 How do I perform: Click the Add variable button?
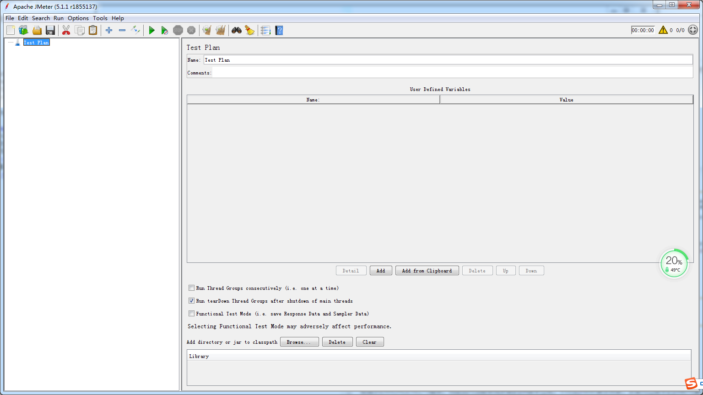(x=381, y=271)
